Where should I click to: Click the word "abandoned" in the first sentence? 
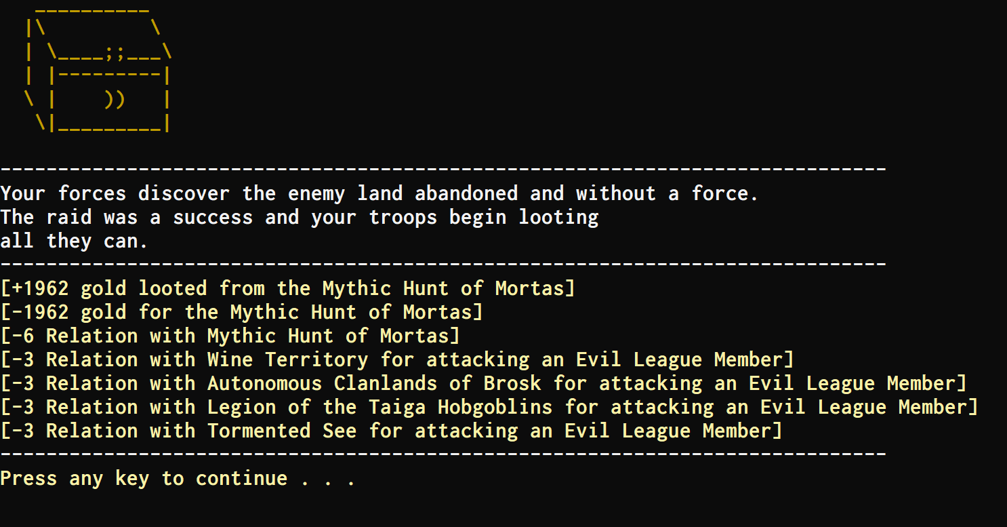[x=466, y=194]
